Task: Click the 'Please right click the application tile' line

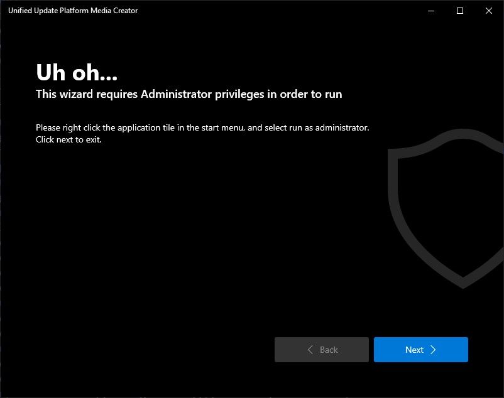Action: 202,127
